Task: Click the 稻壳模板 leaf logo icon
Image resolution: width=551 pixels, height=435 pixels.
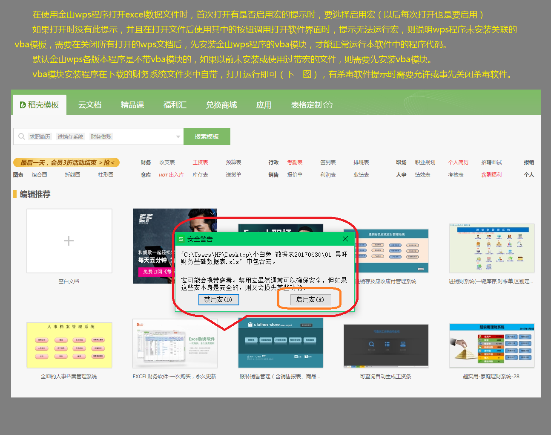Action: pos(22,104)
